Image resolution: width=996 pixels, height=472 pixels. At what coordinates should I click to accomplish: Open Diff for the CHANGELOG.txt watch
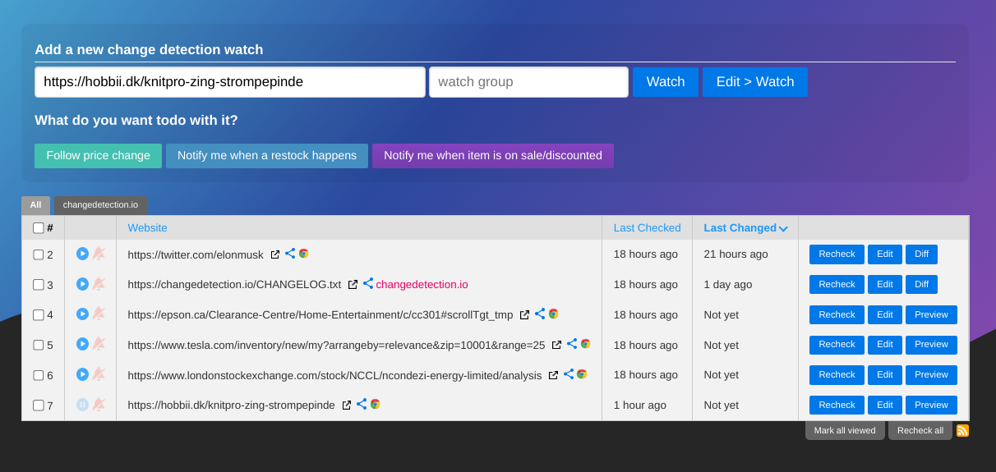coord(921,284)
